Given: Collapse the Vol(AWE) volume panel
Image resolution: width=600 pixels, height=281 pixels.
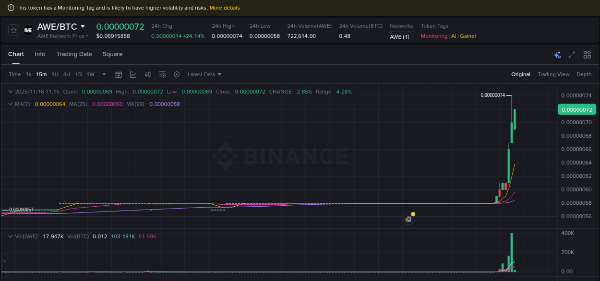Looking at the screenshot, I should pos(10,236).
